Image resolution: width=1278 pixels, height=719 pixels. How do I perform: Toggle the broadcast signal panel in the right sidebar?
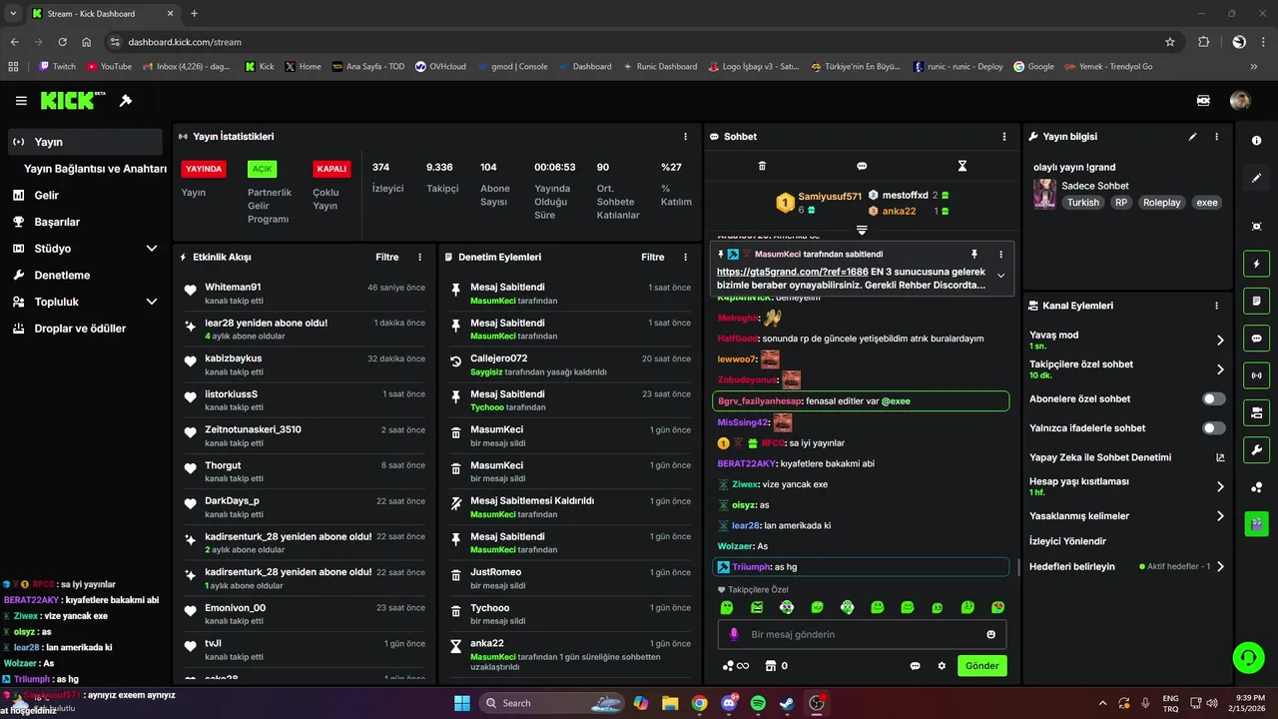pyautogui.click(x=1256, y=375)
